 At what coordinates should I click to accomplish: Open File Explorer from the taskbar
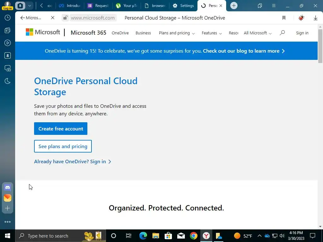(156, 236)
